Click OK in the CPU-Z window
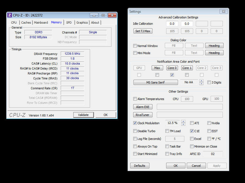The image size is (245, 183). [106, 115]
